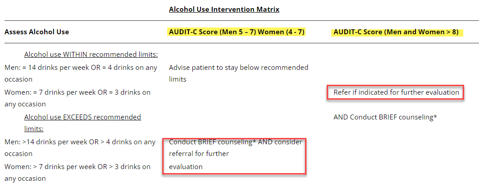Click the word evaluation alone on last boxed line
Image resolution: width=479 pixels, height=188 pixels.
point(186,167)
